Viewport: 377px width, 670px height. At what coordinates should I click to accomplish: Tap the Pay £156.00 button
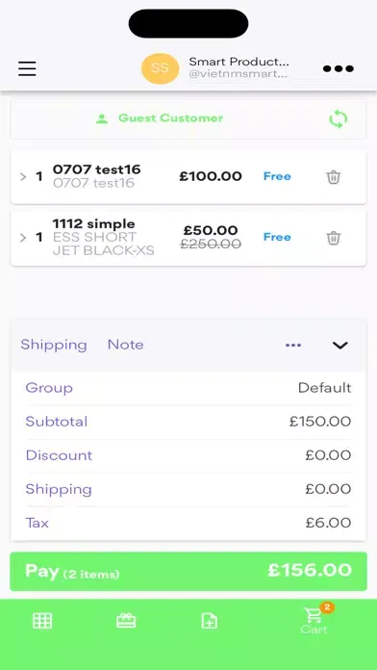click(188, 571)
